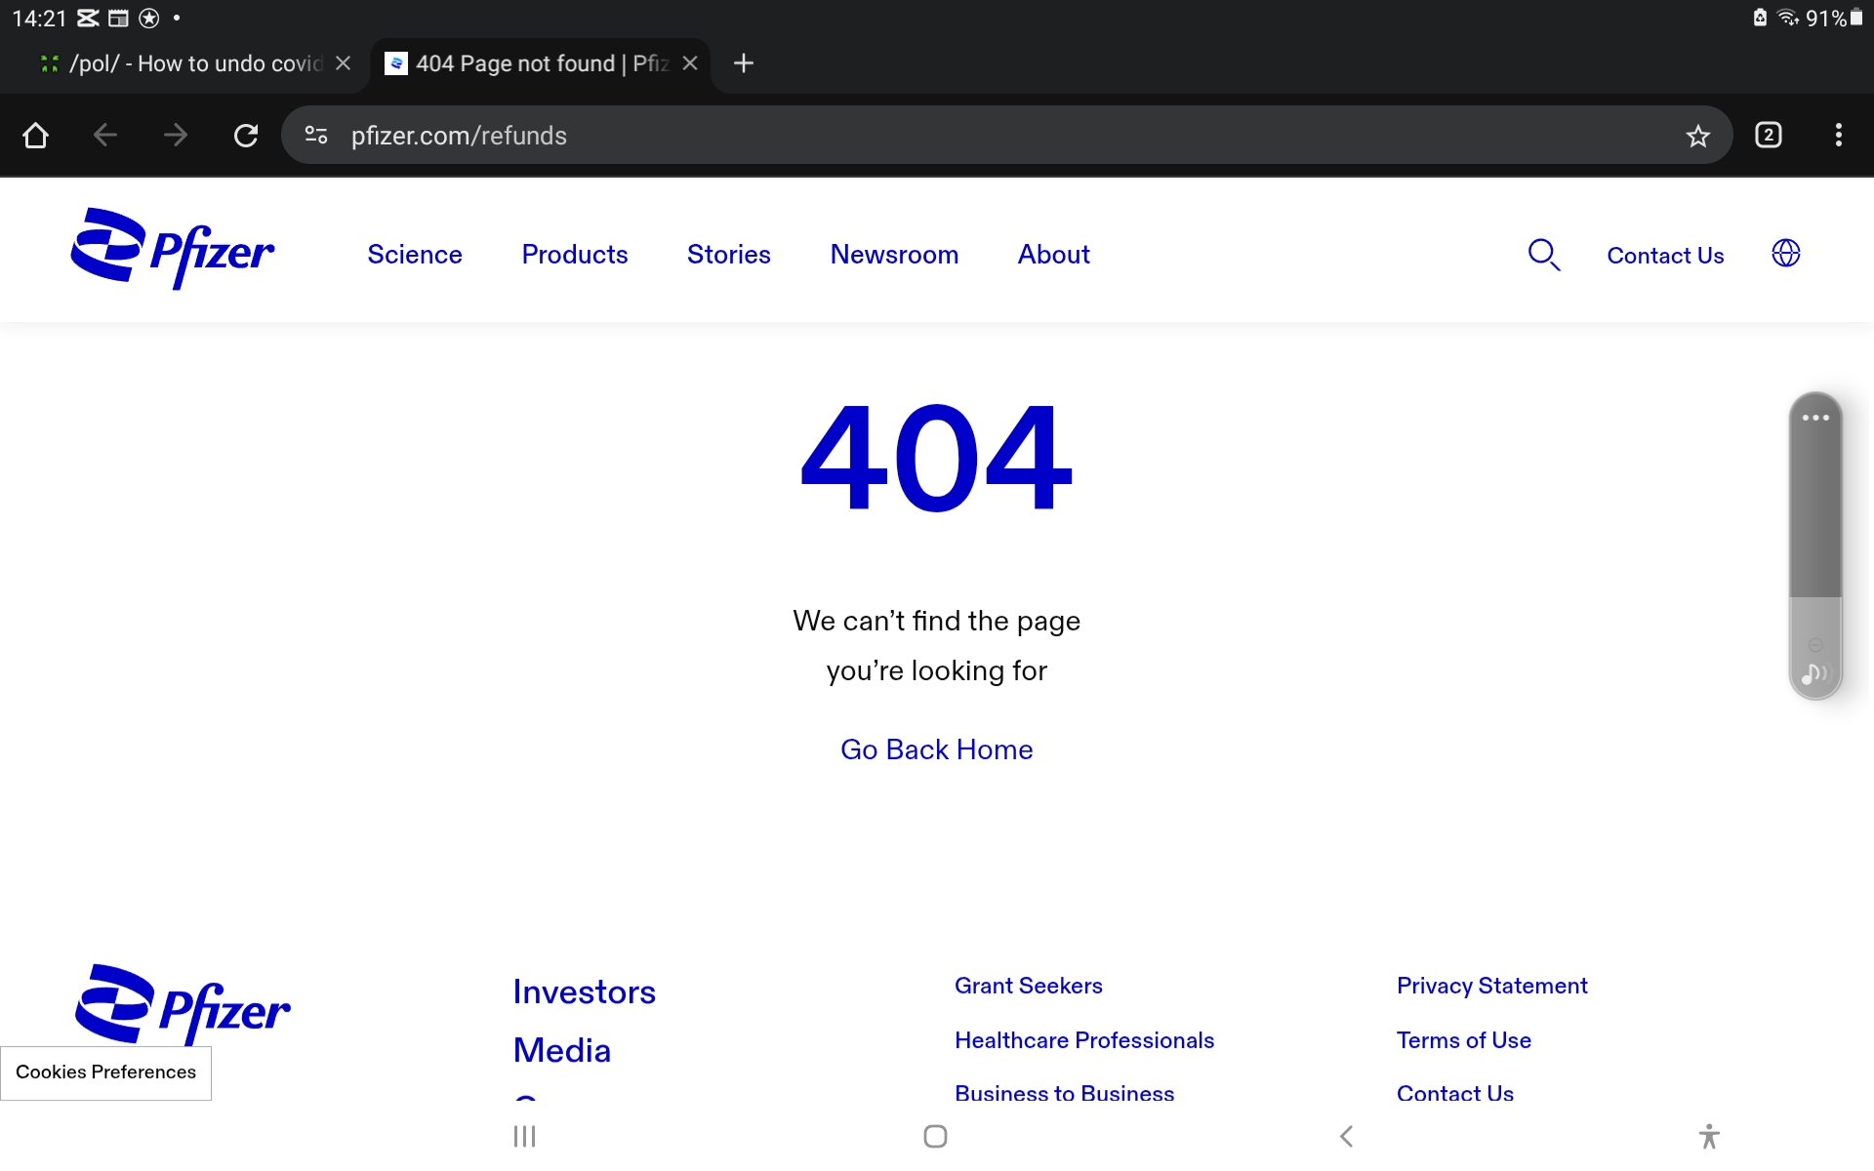Viewport: 1874px width, 1171px height.
Task: Close the /pol/ tab
Action: pyautogui.click(x=344, y=63)
